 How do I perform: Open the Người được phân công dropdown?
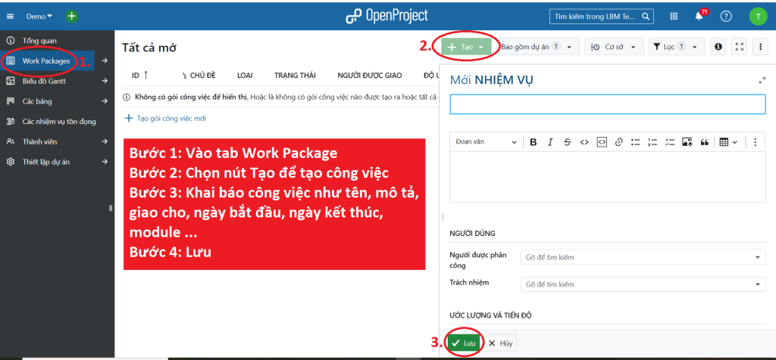tap(644, 258)
